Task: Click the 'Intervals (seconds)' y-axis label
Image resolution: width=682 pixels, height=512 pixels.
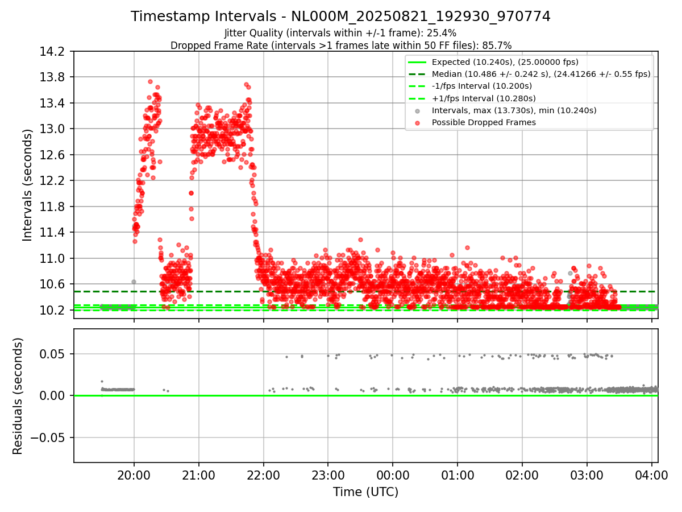Action: [x=27, y=184]
